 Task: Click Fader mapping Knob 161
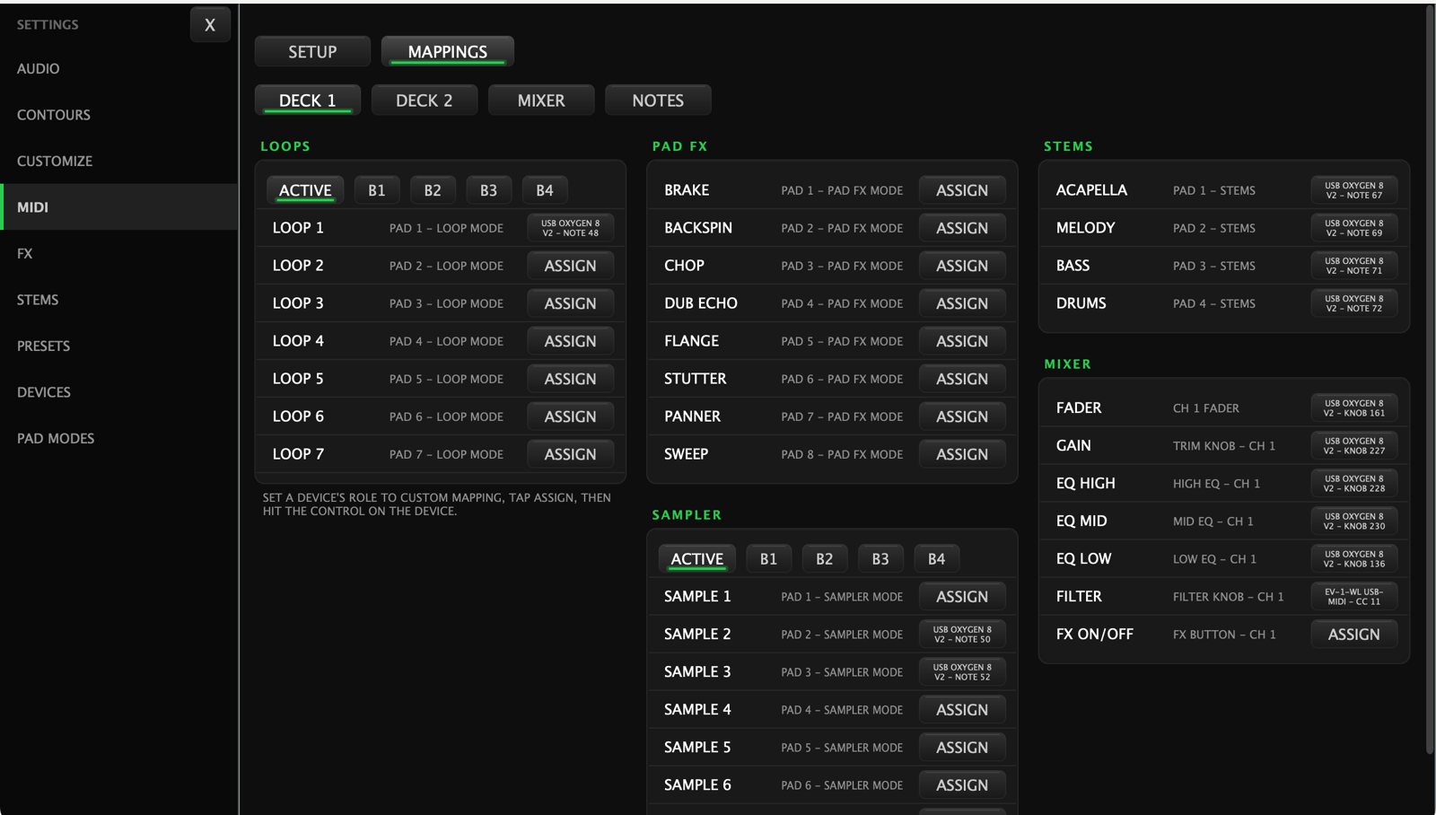[x=1354, y=408]
